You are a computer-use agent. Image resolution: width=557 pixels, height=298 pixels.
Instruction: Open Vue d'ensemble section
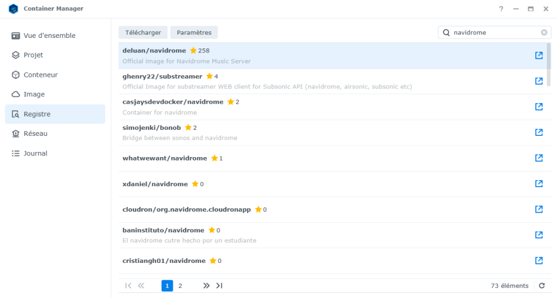click(55, 36)
